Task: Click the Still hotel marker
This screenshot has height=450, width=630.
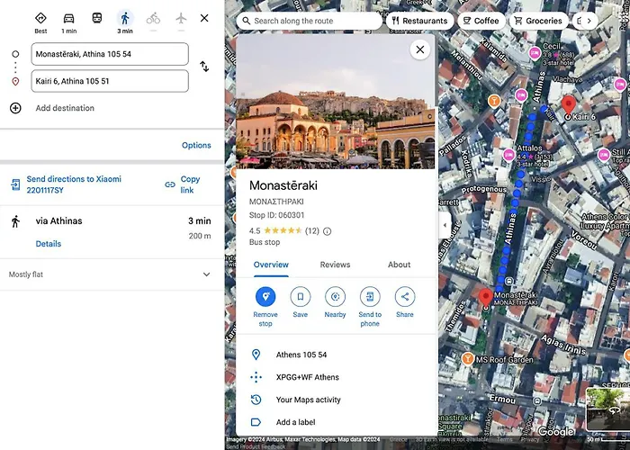Action: 604,155
